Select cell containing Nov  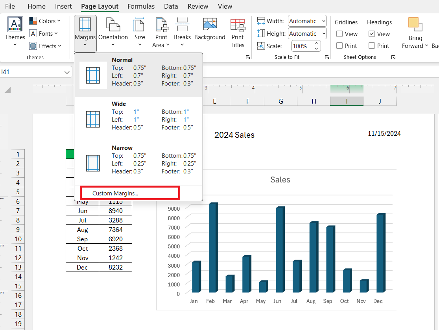(x=82, y=258)
